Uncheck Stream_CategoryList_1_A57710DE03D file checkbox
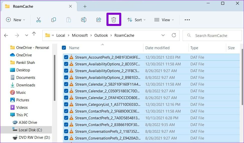The height and width of the screenshot is (143, 244). 66,104
